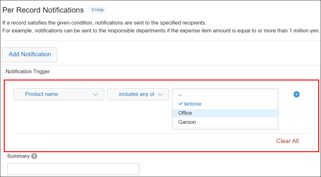Click the description sentence about 1 million yen

(x=161, y=31)
